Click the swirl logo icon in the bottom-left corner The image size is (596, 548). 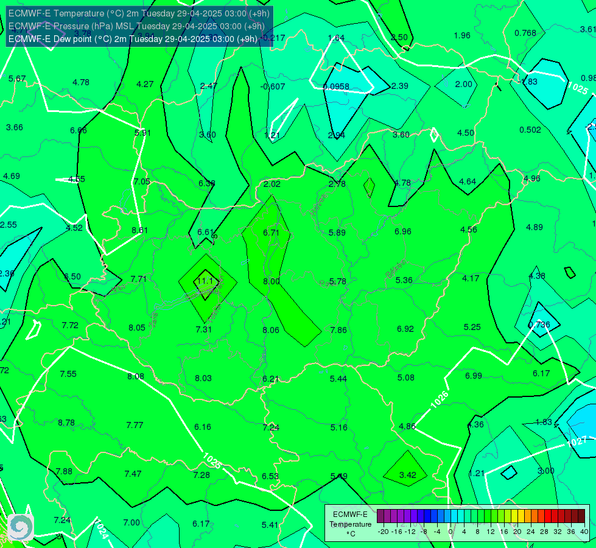point(21,527)
